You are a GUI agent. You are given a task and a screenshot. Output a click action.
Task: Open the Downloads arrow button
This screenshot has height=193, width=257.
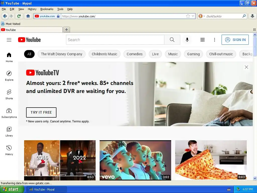coord(252,16)
